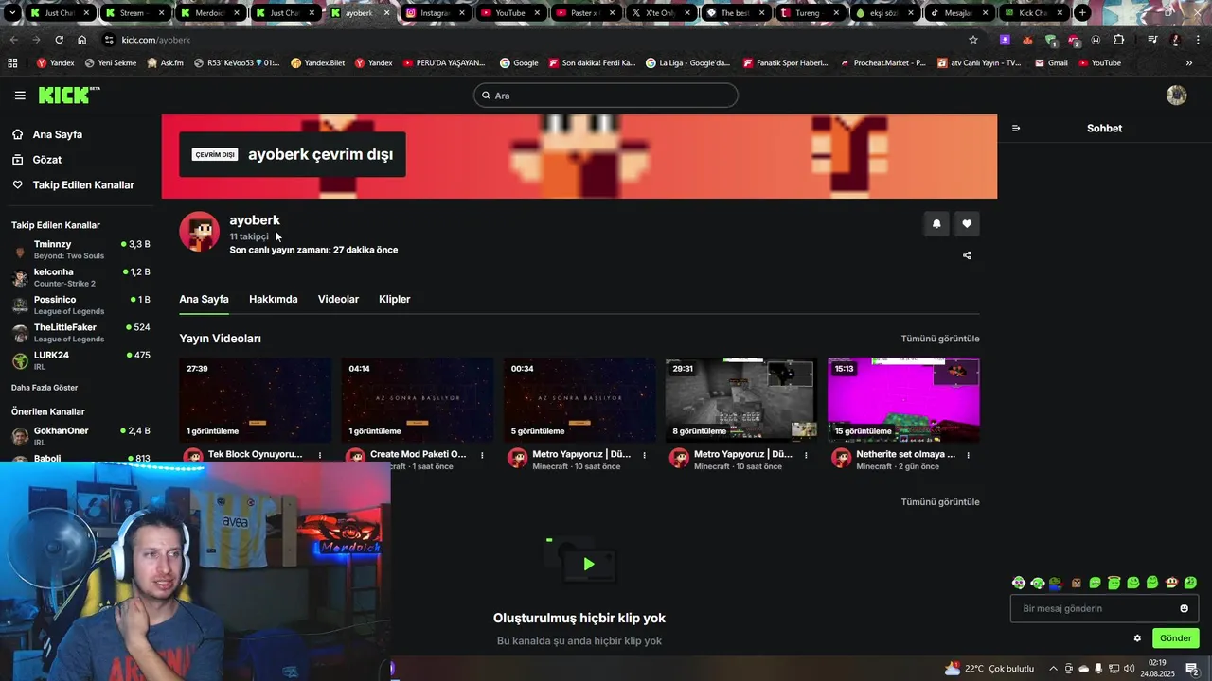The width and height of the screenshot is (1212, 681).
Task: Open the YouTube bookmark
Action: tap(1099, 63)
